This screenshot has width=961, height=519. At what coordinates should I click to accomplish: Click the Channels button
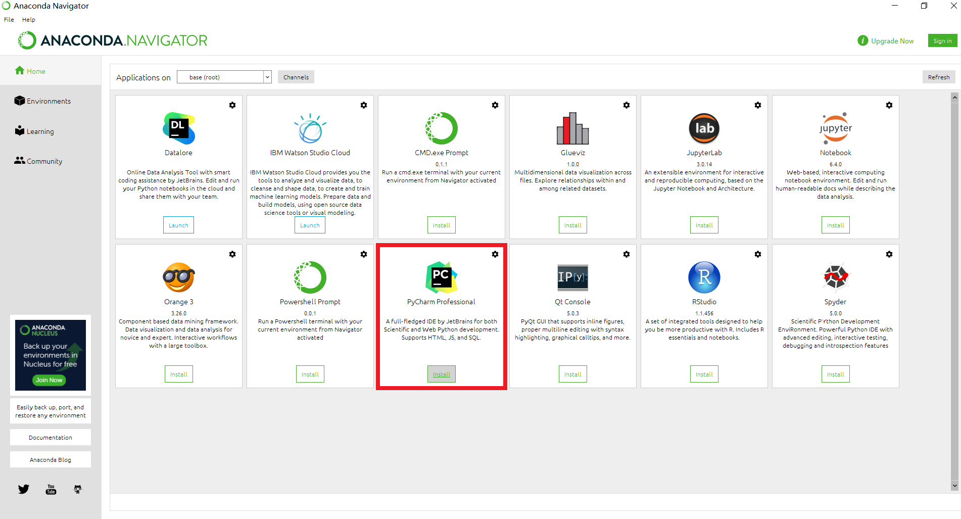pos(296,77)
